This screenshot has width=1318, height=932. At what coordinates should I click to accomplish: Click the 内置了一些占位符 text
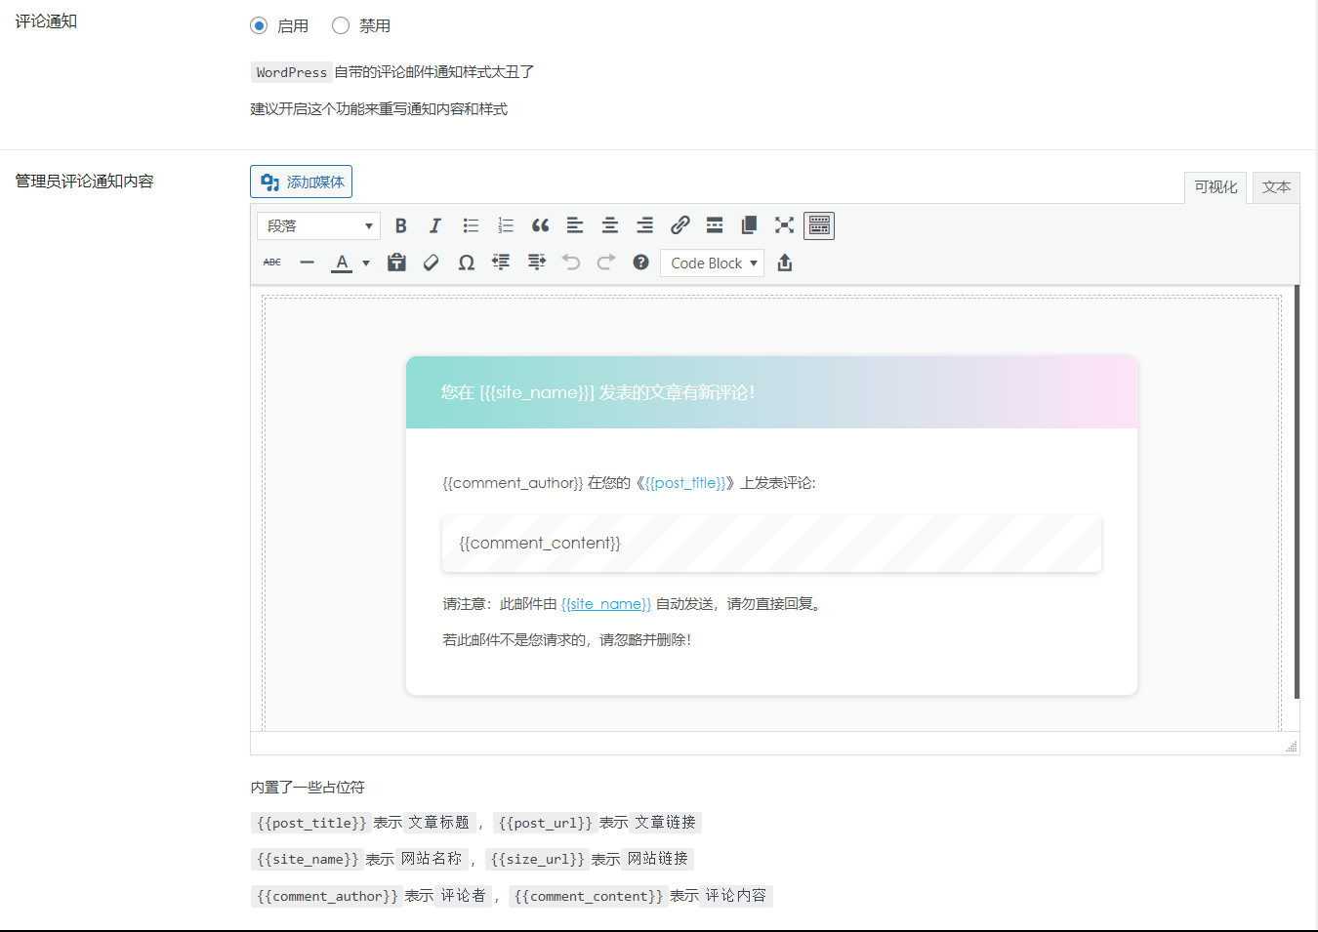(307, 788)
